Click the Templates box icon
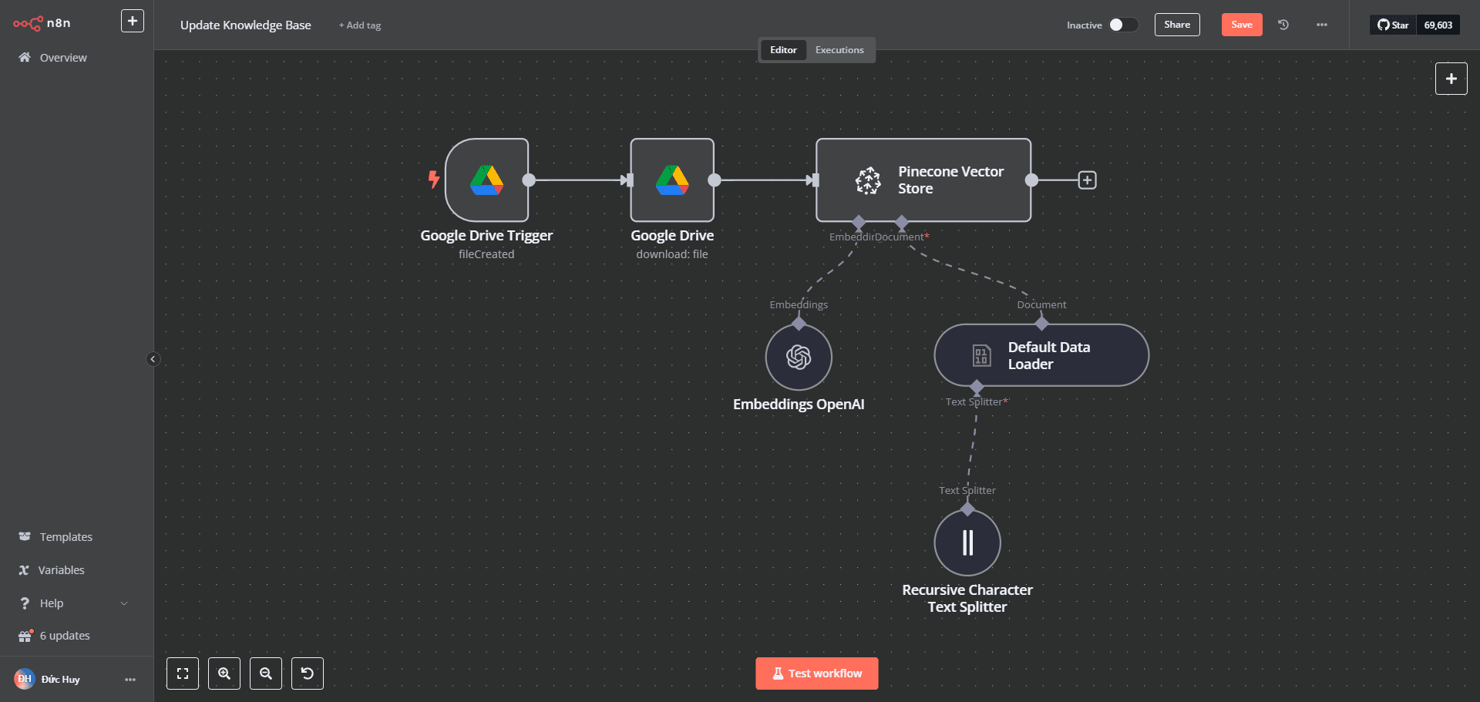Screen dimensions: 1480x702 click(x=25, y=536)
